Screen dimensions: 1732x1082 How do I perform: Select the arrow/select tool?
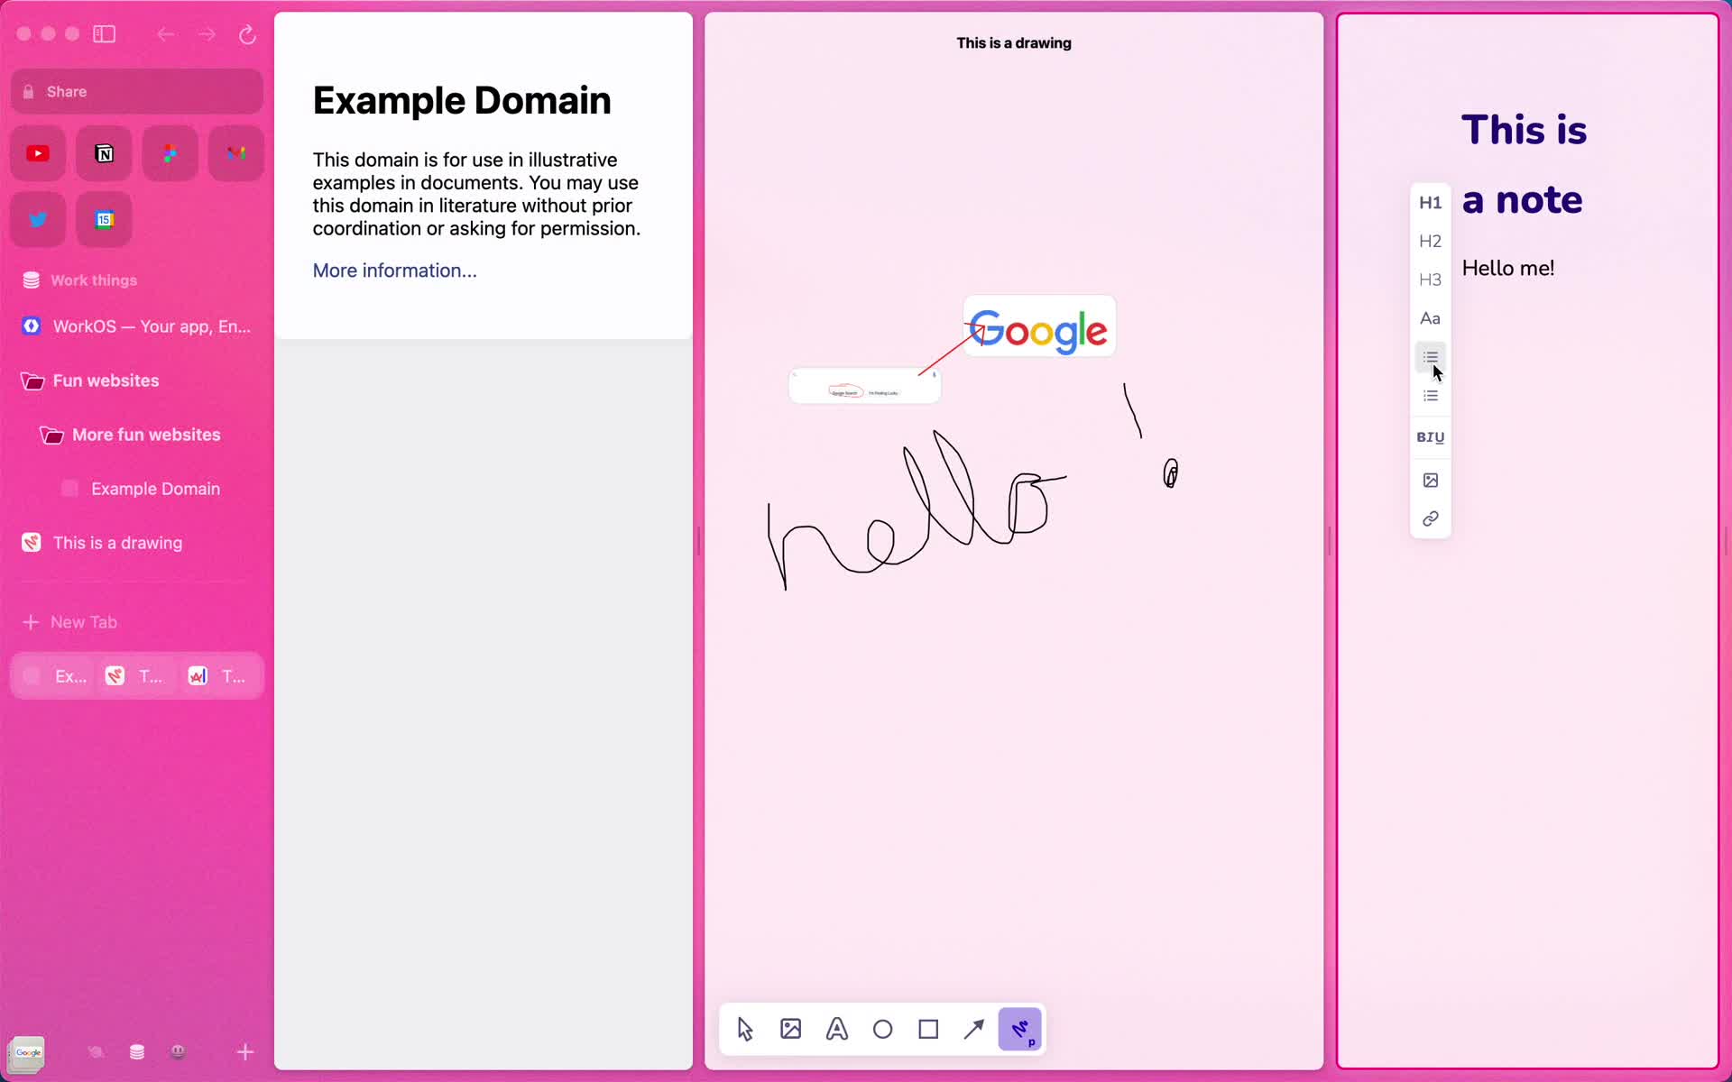pos(744,1030)
